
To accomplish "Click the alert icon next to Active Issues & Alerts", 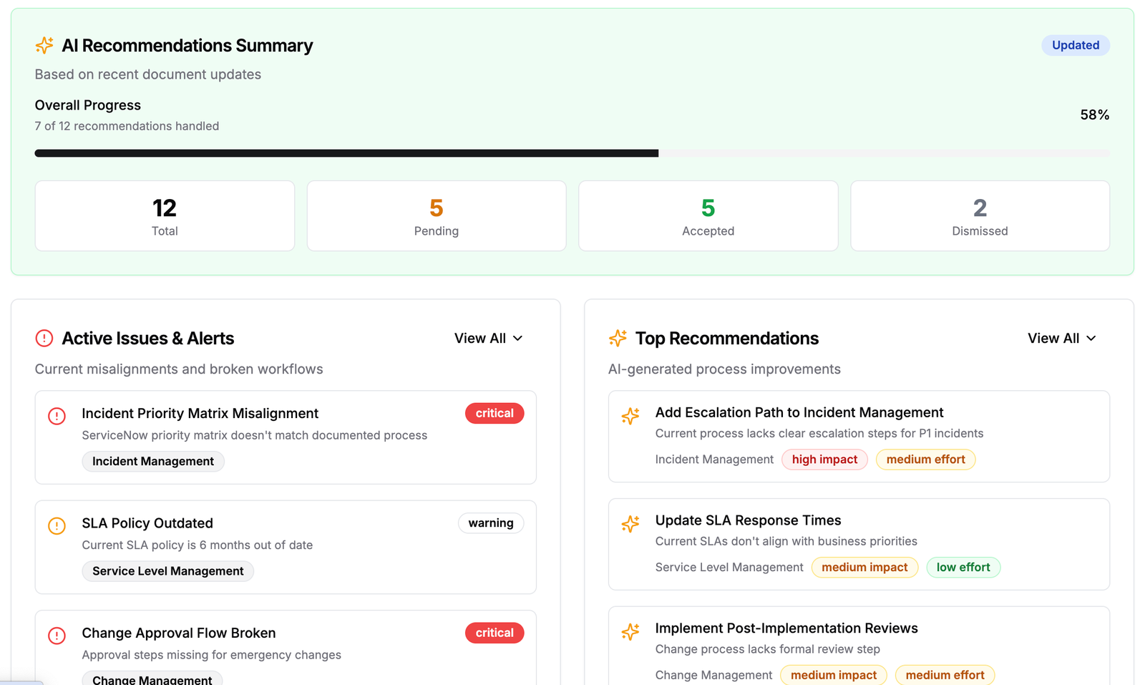I will (x=44, y=339).
